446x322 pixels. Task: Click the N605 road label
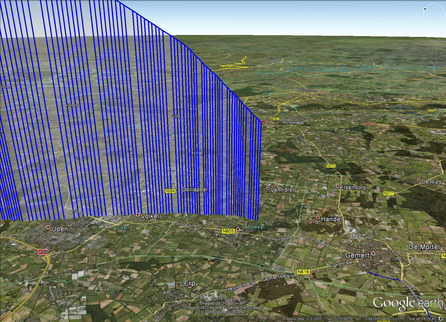click(228, 231)
